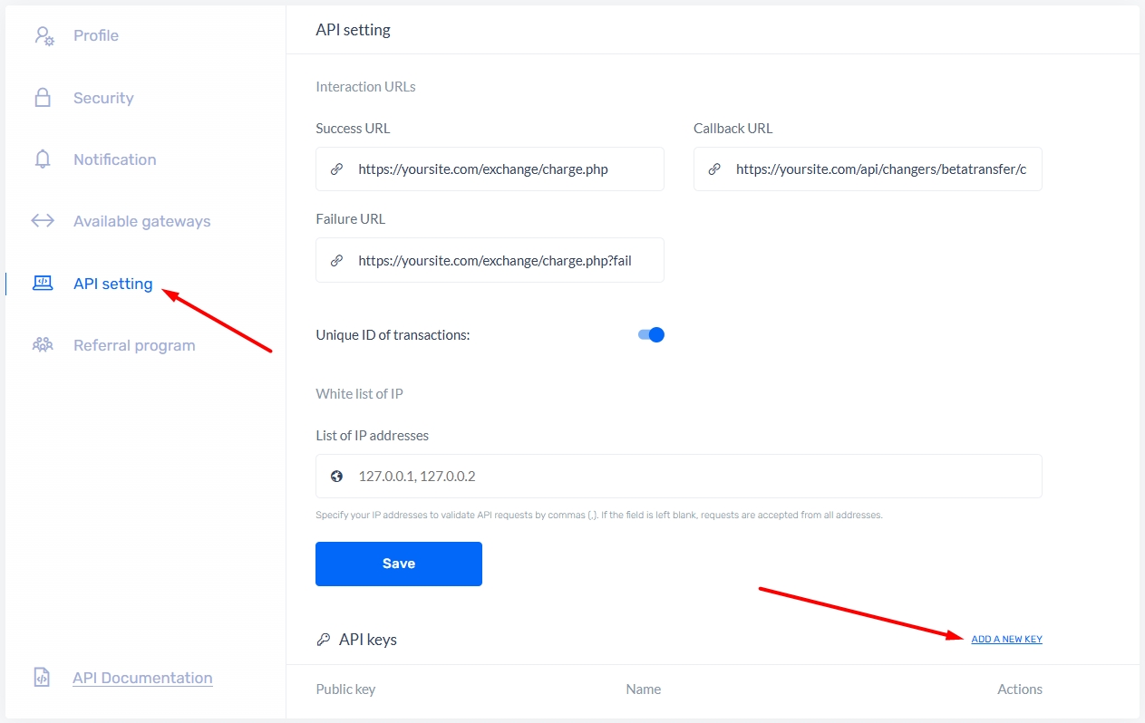Image resolution: width=1145 pixels, height=723 pixels.
Task: Click the Profile user-gear icon
Action: pyautogui.click(x=43, y=36)
